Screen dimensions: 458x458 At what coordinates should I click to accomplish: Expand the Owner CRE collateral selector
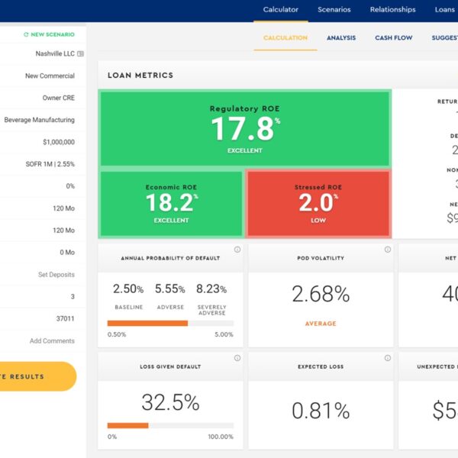(58, 98)
